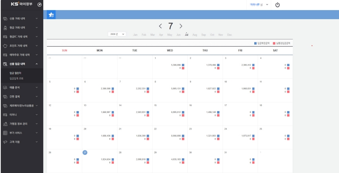Click the amount 4,035,183 on July 29
The height and width of the screenshot is (173, 339).
point(176,159)
